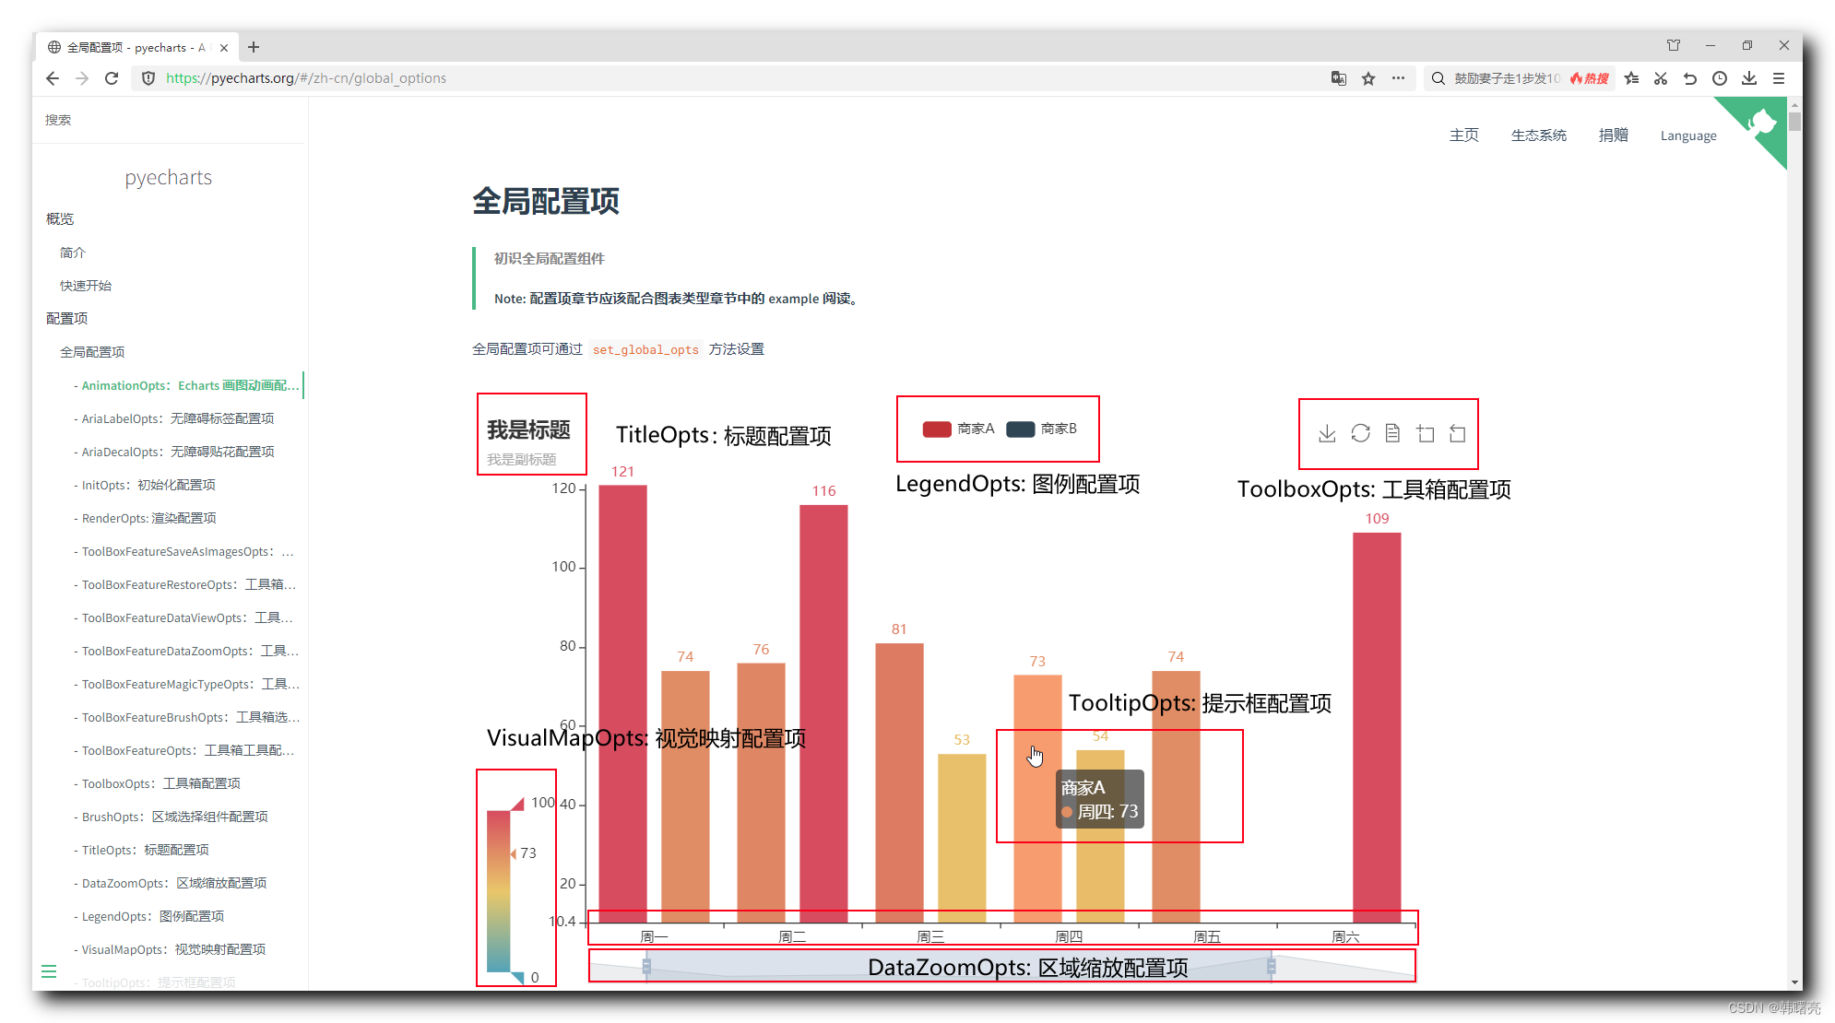The width and height of the screenshot is (1835, 1023).
Task: Click the magnifier in the search box
Action: click(x=1438, y=78)
